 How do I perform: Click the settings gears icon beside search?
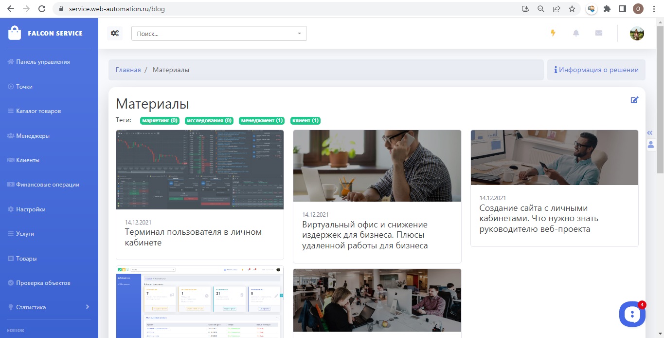115,33
